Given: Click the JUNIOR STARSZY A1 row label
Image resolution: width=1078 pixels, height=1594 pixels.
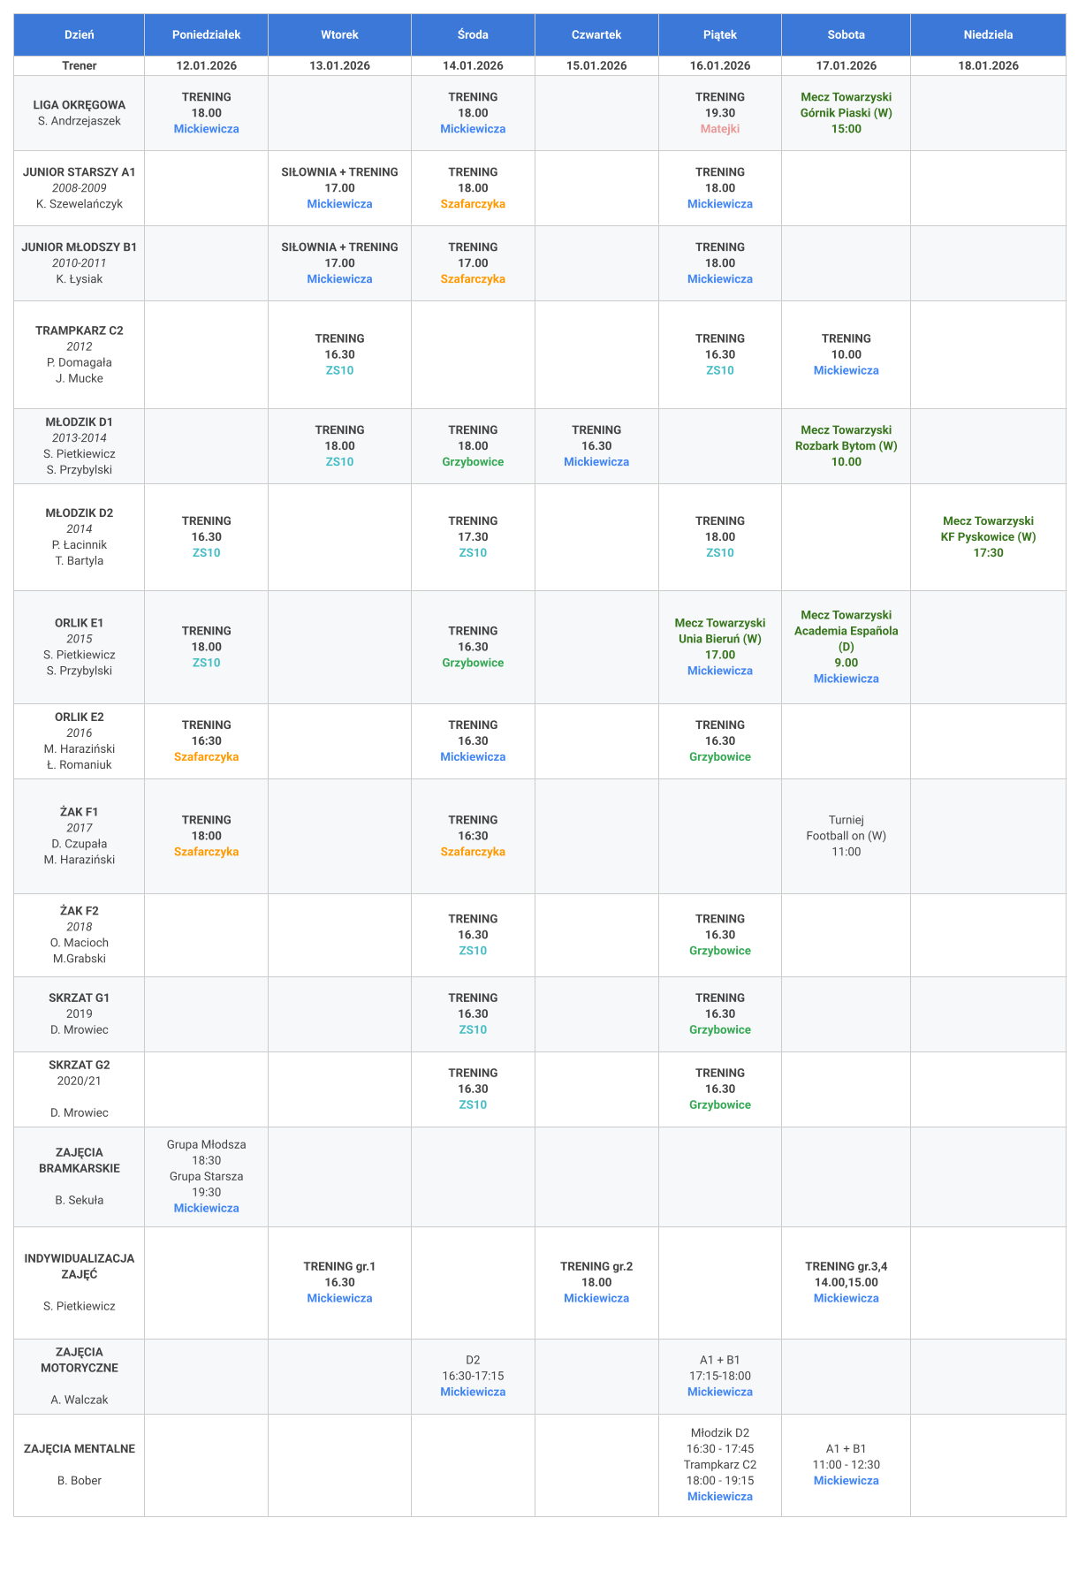Looking at the screenshot, I should coord(80,188).
